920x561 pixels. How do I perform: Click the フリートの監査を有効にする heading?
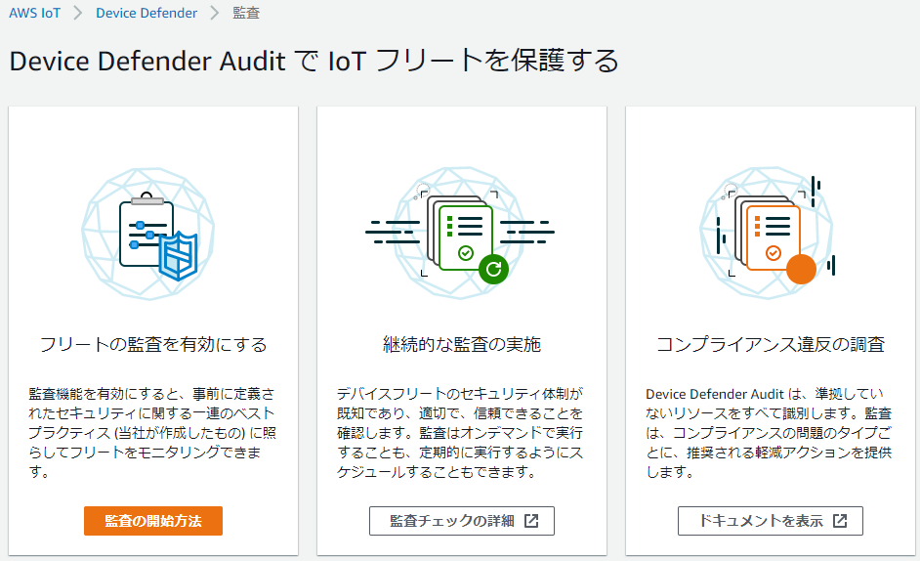(153, 345)
